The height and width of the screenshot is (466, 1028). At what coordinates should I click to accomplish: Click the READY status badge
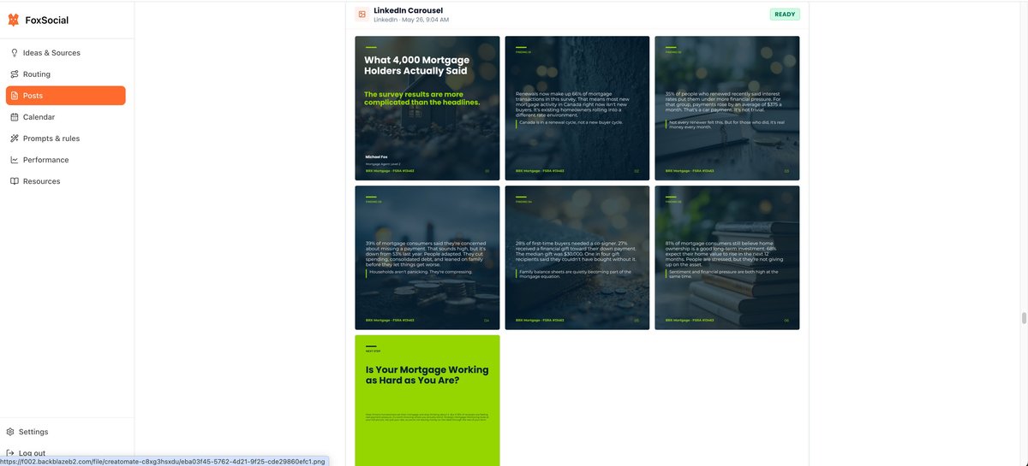[785, 15]
